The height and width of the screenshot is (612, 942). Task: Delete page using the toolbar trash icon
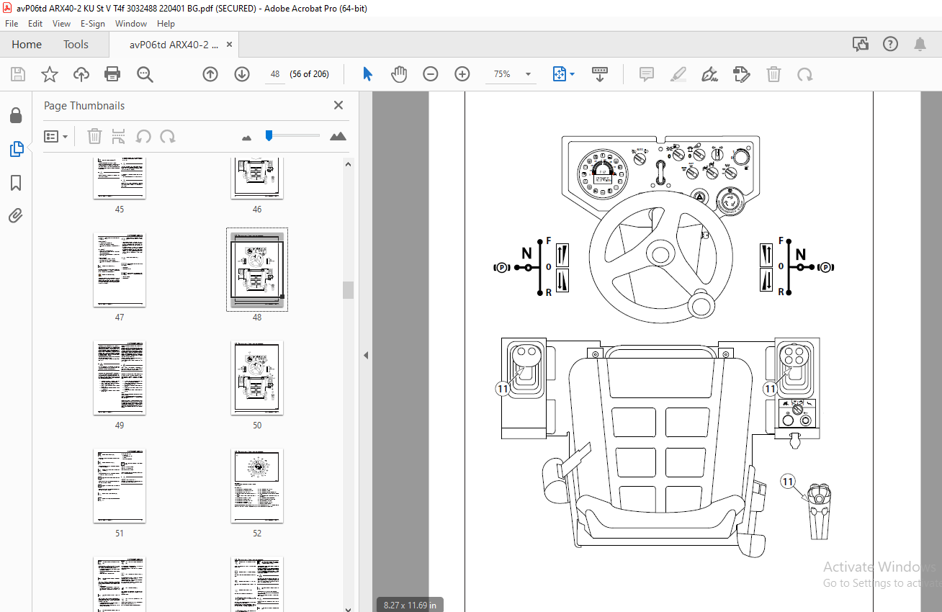coord(773,74)
